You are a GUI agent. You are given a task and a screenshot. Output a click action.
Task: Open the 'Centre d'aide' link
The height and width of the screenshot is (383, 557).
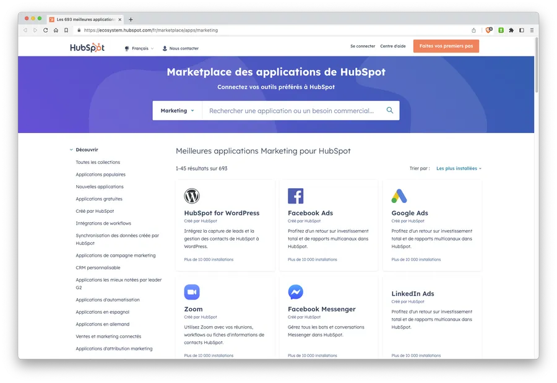tap(393, 46)
